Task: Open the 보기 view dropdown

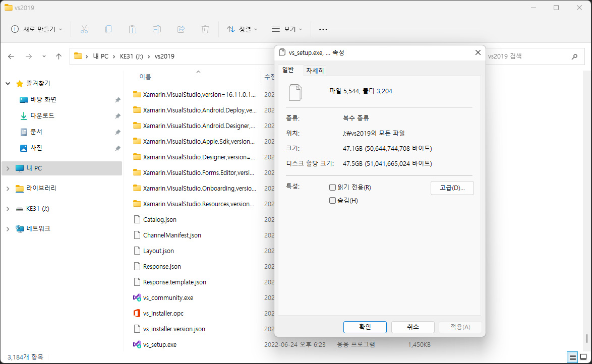Action: pos(287,29)
